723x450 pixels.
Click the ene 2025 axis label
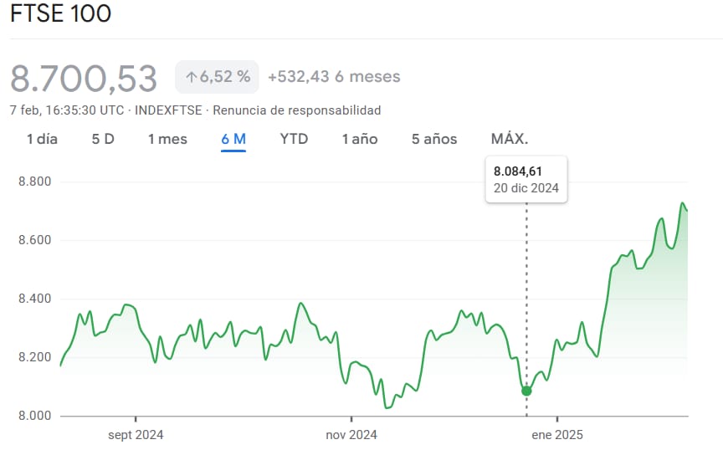pyautogui.click(x=557, y=435)
